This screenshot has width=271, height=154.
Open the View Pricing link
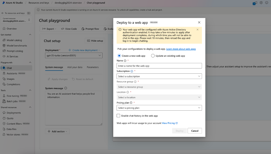point(170,123)
